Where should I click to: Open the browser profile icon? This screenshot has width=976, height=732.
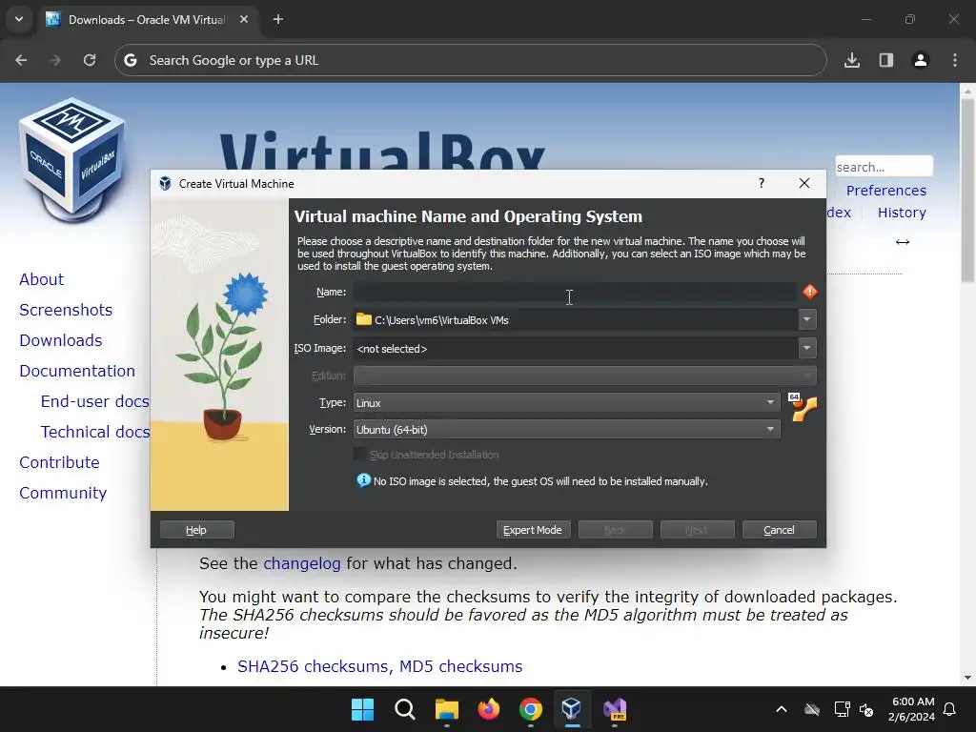click(921, 60)
